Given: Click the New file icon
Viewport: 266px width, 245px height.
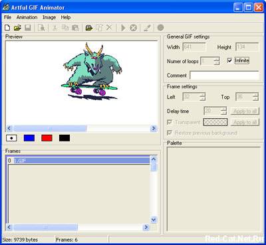Looking at the screenshot, I should pos(7,28).
